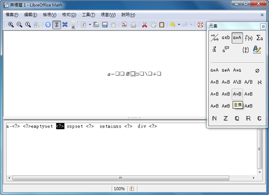This screenshot has width=269, height=195.
Task: Set zoom to 100% with the toolbar icon
Action: tap(28, 25)
